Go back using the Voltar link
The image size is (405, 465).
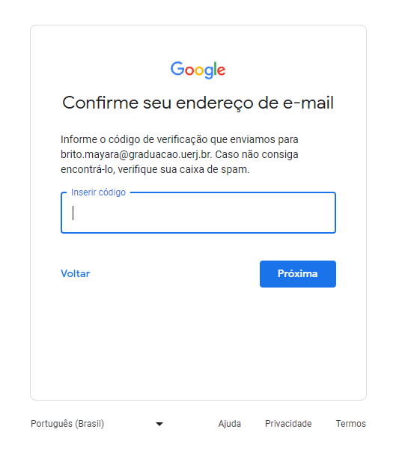pyautogui.click(x=76, y=273)
